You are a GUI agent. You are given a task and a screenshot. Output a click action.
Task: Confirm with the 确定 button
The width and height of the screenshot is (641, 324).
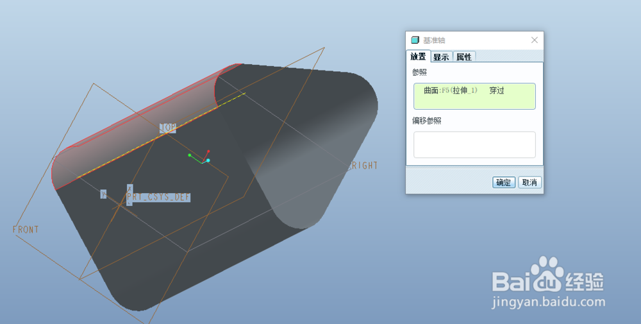504,182
